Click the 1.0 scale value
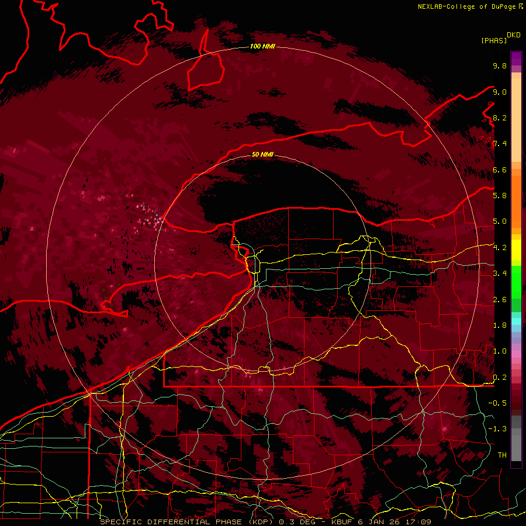The image size is (526, 526). pos(500,351)
